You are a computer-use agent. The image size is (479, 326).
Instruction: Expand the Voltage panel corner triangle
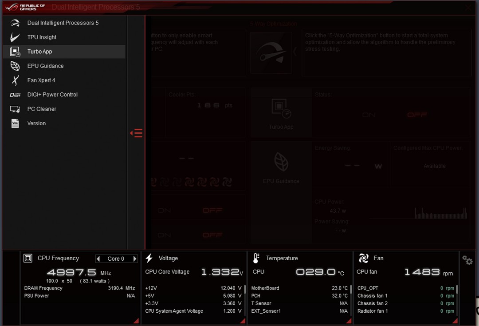(243, 321)
